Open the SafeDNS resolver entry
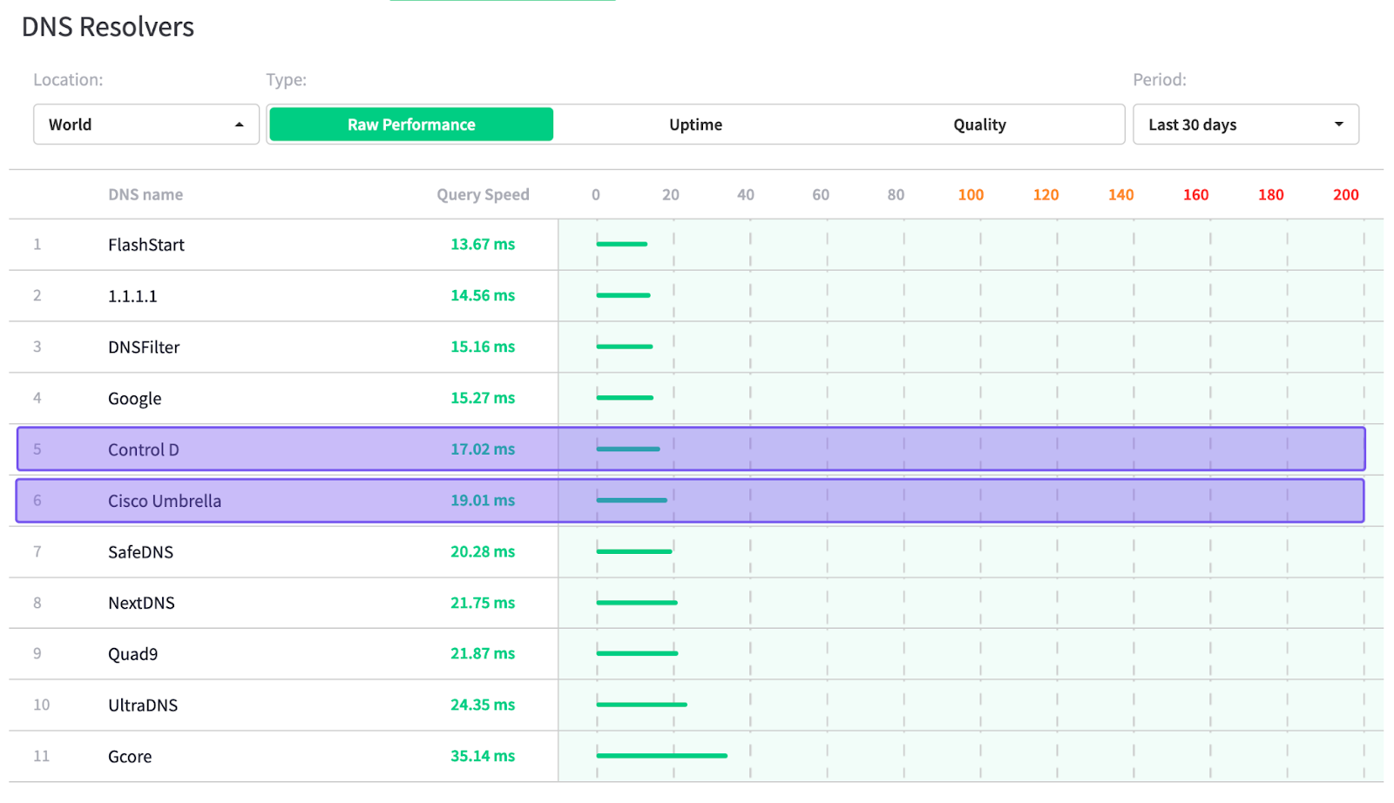1394x803 pixels. pos(140,552)
